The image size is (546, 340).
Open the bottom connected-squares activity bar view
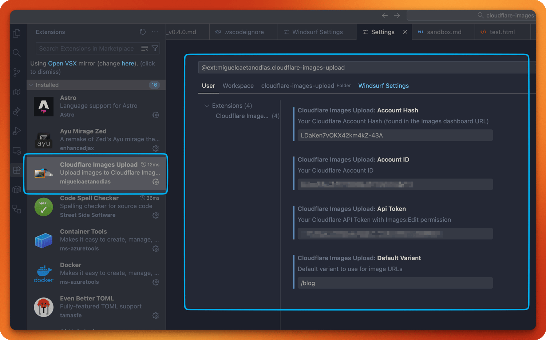tap(17, 209)
